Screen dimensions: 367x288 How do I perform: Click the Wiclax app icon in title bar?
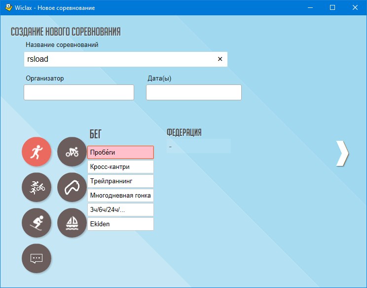pos(8,7)
